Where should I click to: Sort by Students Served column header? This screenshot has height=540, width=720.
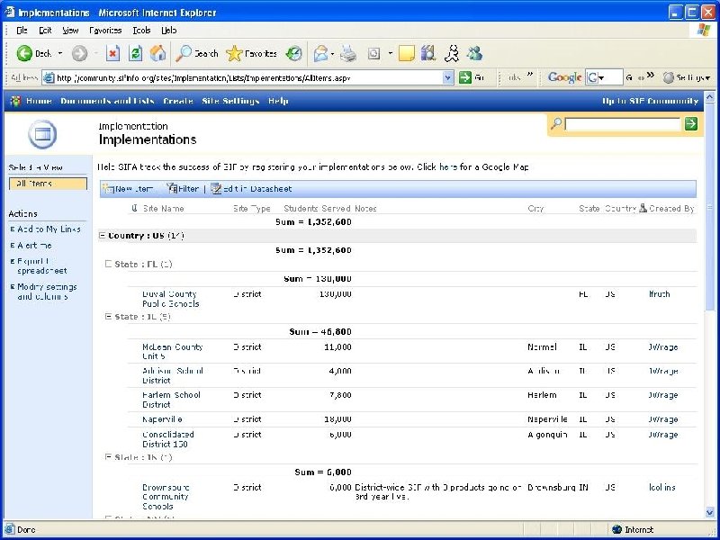317,208
